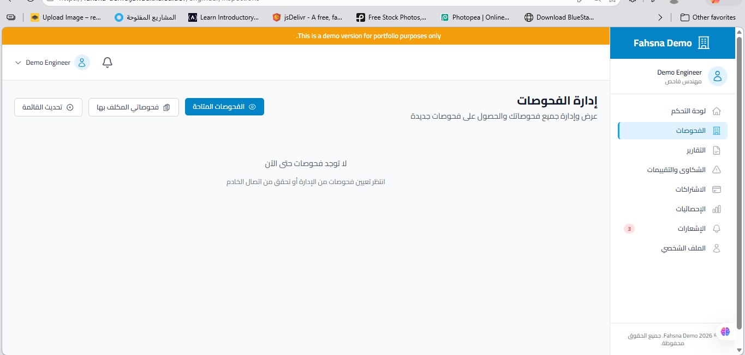Screen dimensions: 745x355
Task: Click the Fahsna Demo title text
Action: (663, 43)
